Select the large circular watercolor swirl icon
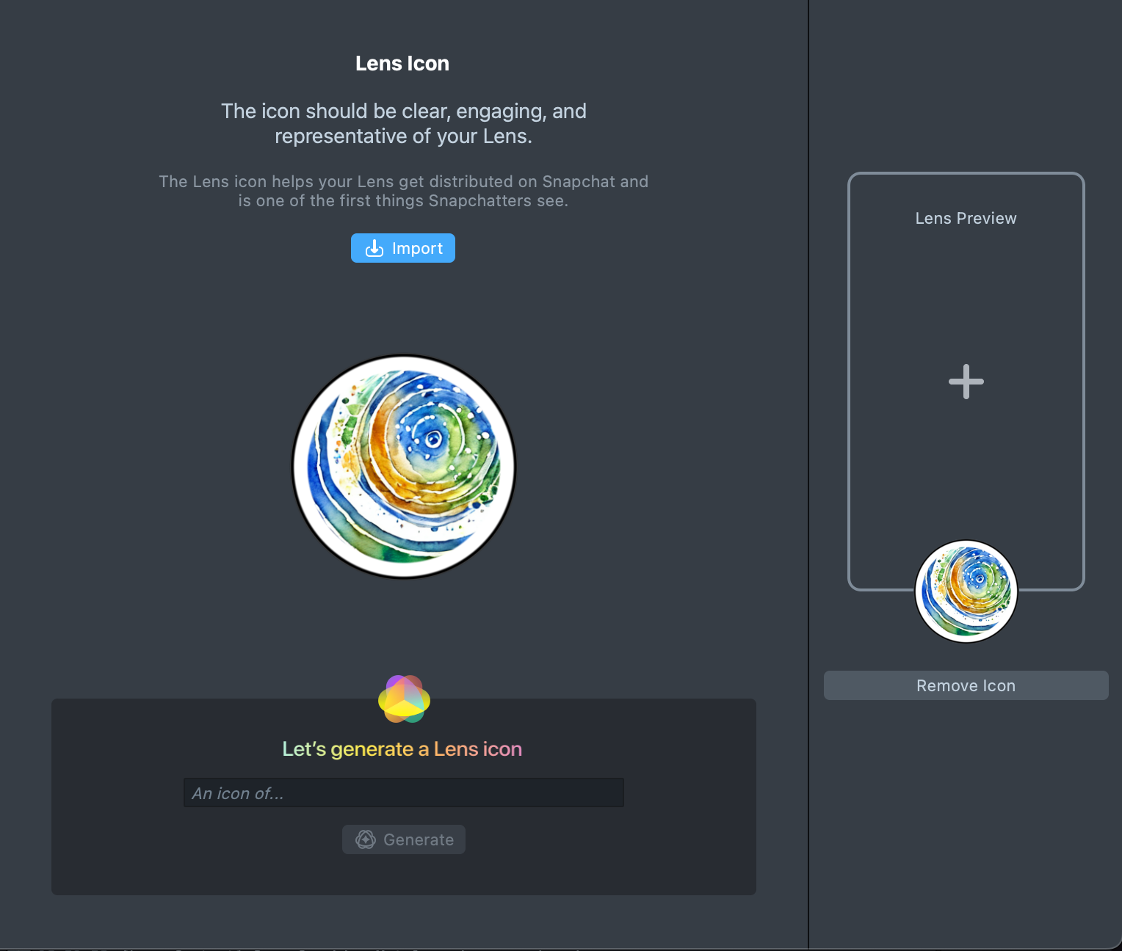1122x951 pixels. (x=404, y=467)
